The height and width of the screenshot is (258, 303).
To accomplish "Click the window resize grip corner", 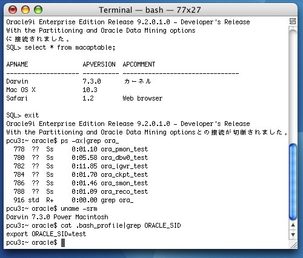I will pyautogui.click(x=293, y=245).
